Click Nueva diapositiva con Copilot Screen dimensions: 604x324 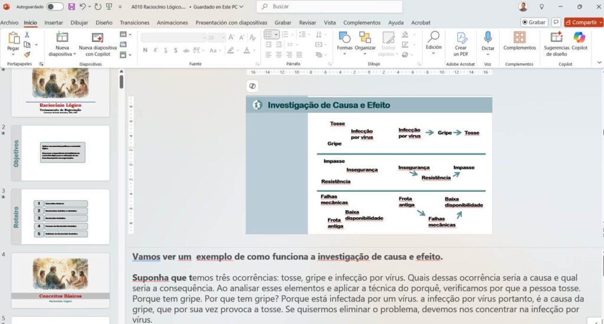97,44
